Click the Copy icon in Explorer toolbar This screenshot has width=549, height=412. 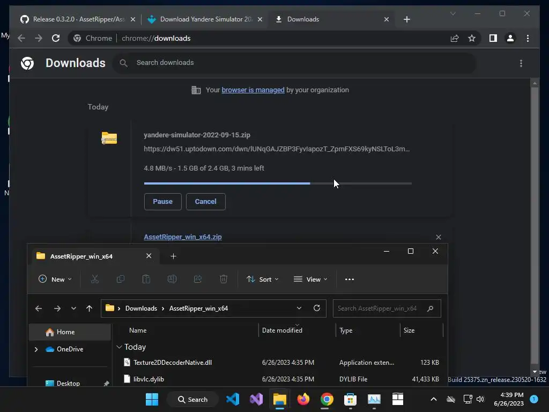[x=121, y=279]
